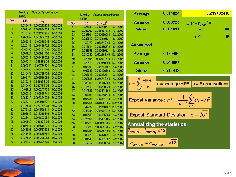The height and width of the screenshot is (177, 236).
Task: Click DIS value 0.01764 in observation 50
Action: pos(88,103)
